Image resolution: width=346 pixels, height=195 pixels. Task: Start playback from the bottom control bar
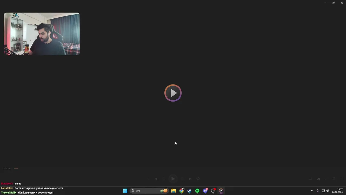(x=173, y=179)
